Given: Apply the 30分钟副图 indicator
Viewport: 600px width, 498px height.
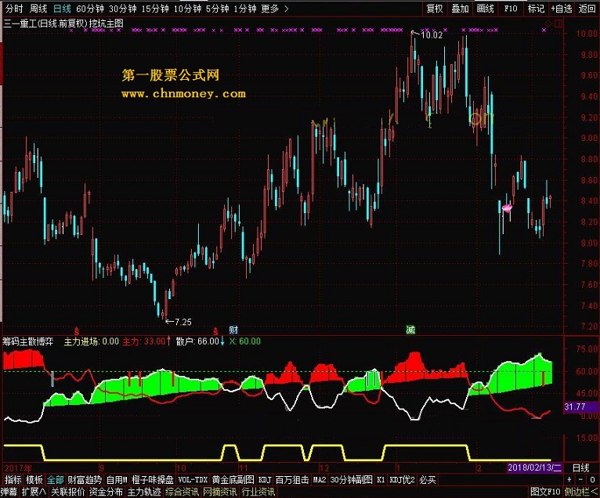Looking at the screenshot, I should coord(351,480).
